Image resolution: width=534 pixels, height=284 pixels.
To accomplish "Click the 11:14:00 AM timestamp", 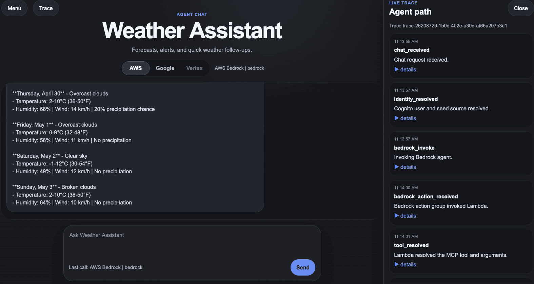I will tap(406, 188).
